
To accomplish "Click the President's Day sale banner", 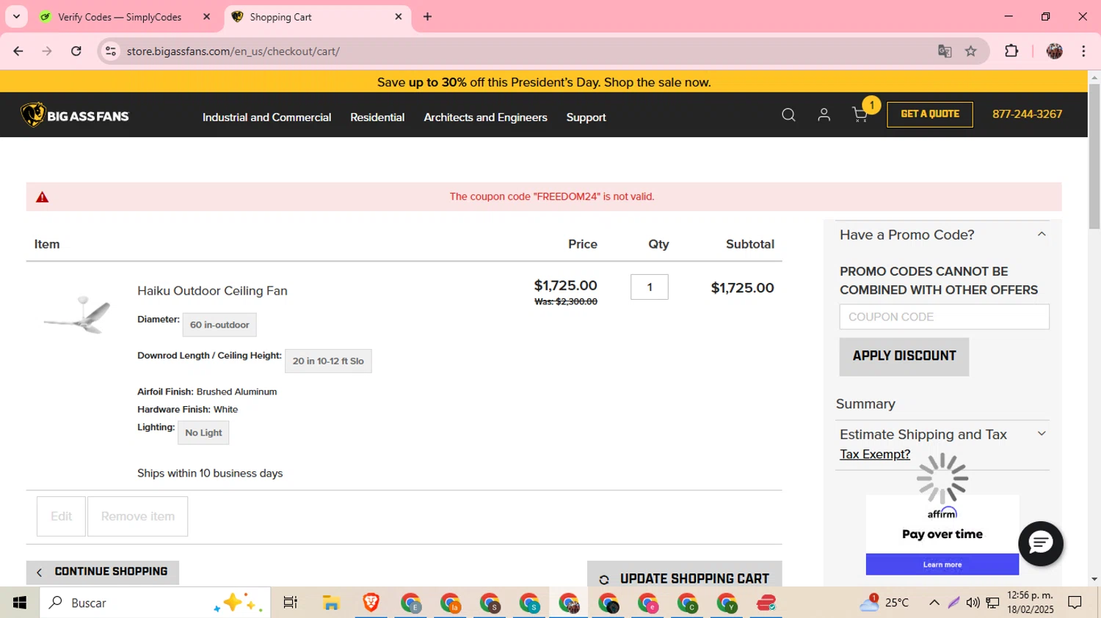I will click(x=544, y=82).
